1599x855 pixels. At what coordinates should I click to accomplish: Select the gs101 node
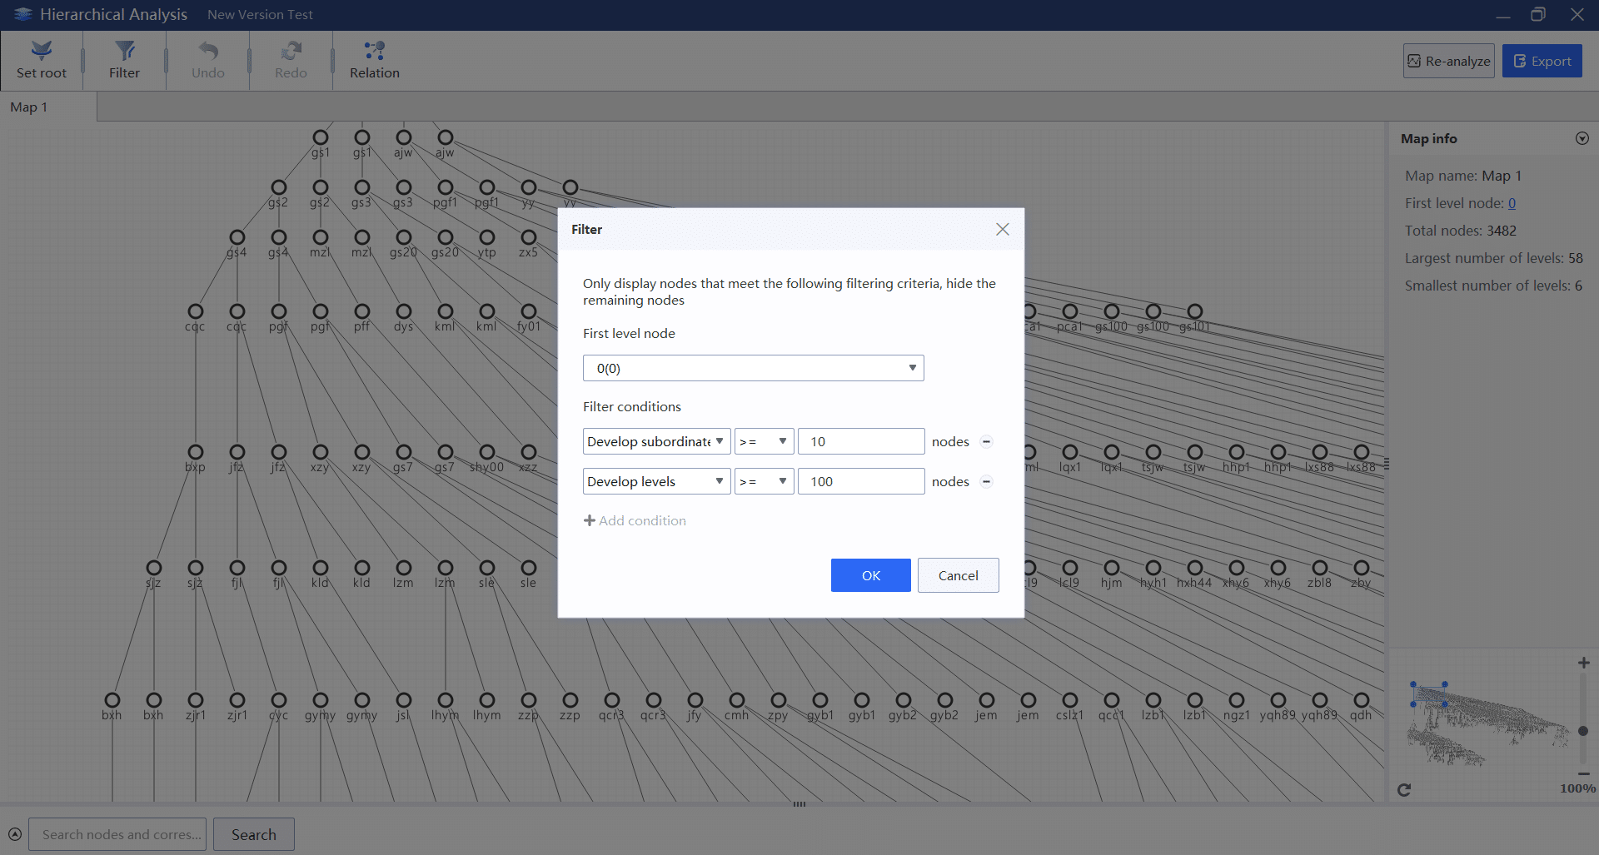(x=1195, y=312)
